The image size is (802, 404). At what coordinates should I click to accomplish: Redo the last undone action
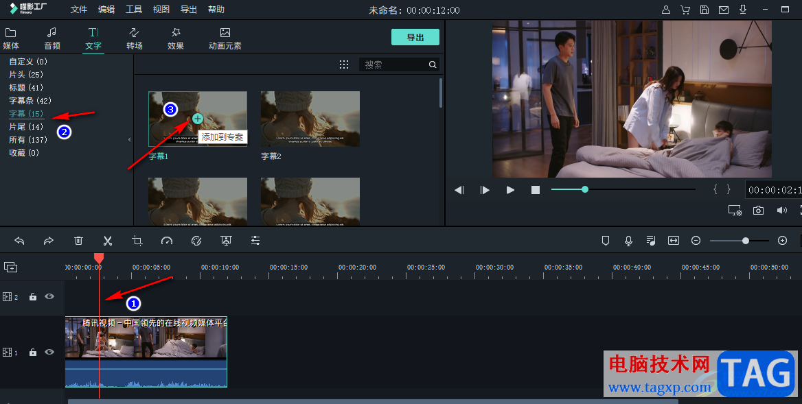[x=49, y=241]
